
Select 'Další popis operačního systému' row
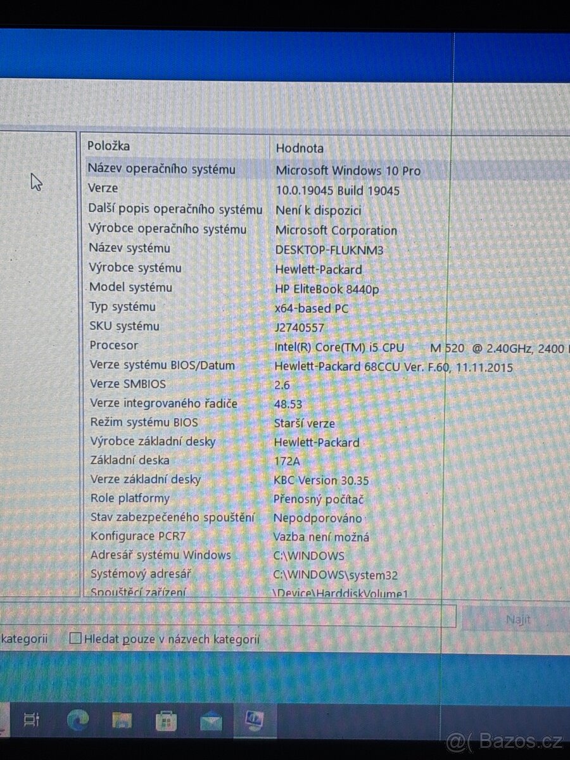[175, 209]
